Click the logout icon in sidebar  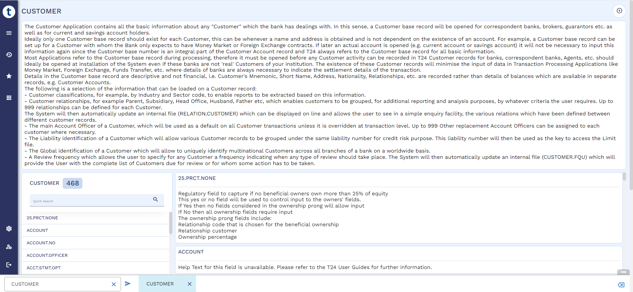point(9,265)
